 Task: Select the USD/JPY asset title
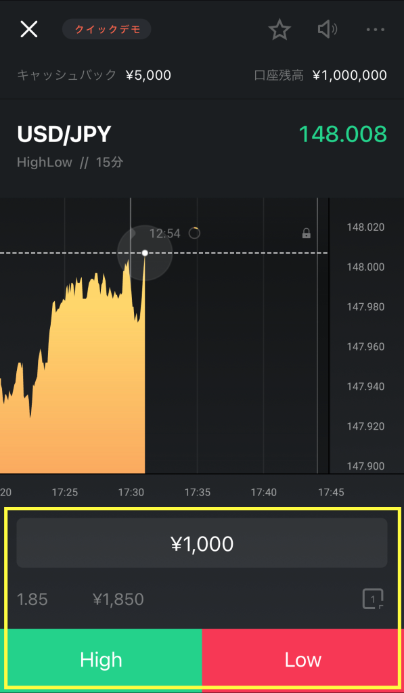64,135
